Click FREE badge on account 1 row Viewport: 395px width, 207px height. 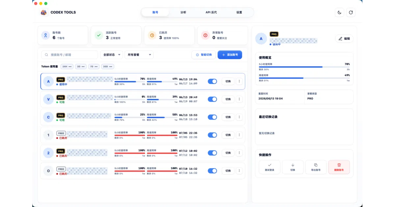pyautogui.click(x=61, y=133)
